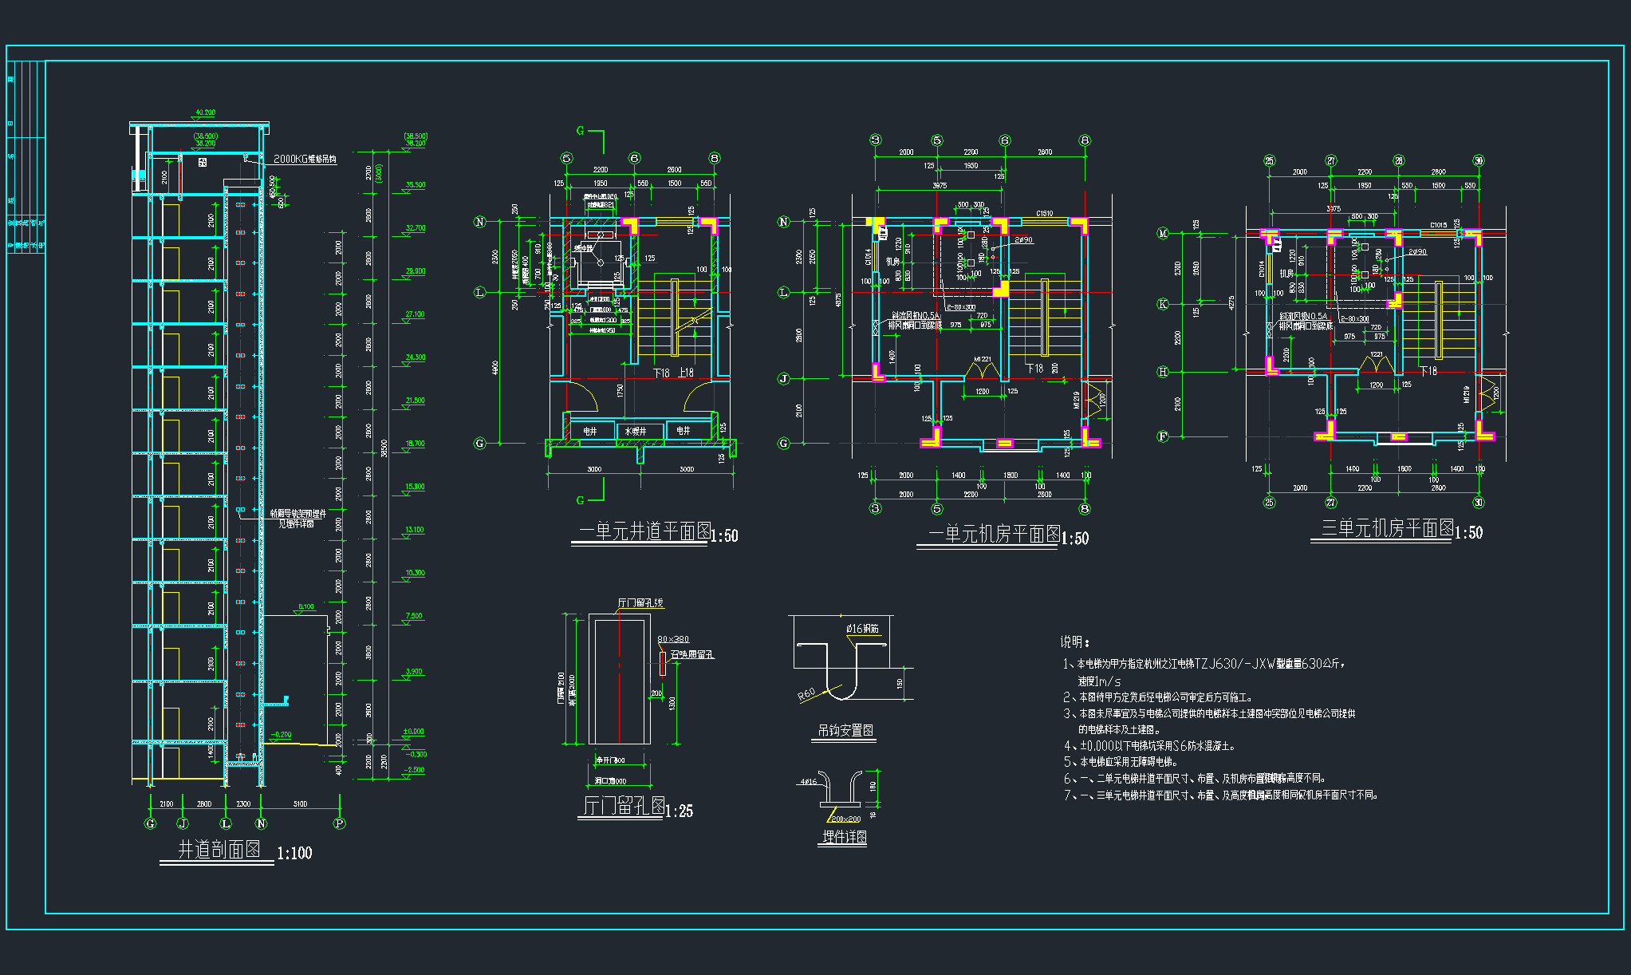Click the 24.300 elevation marker

pyautogui.click(x=416, y=357)
